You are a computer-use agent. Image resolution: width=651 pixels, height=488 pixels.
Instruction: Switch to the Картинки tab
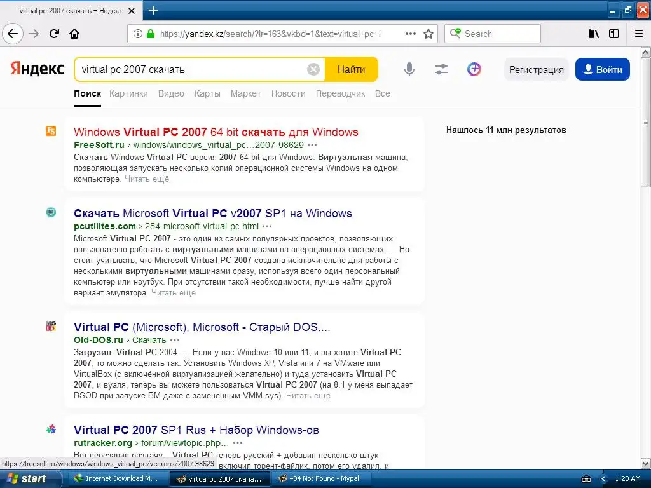[x=128, y=93]
